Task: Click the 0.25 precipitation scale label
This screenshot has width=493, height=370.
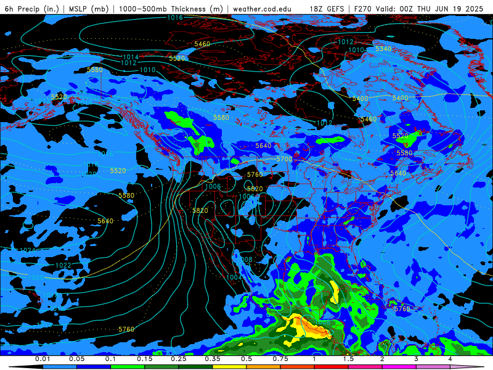Action: point(179,359)
